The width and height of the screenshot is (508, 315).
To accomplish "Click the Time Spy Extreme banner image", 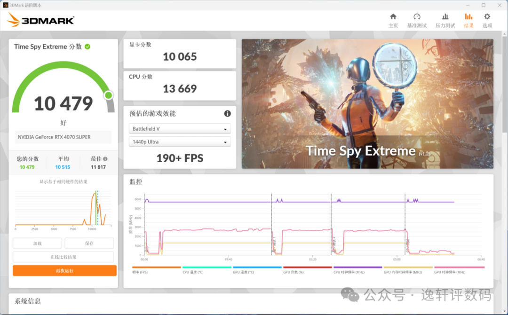I will coord(367,103).
